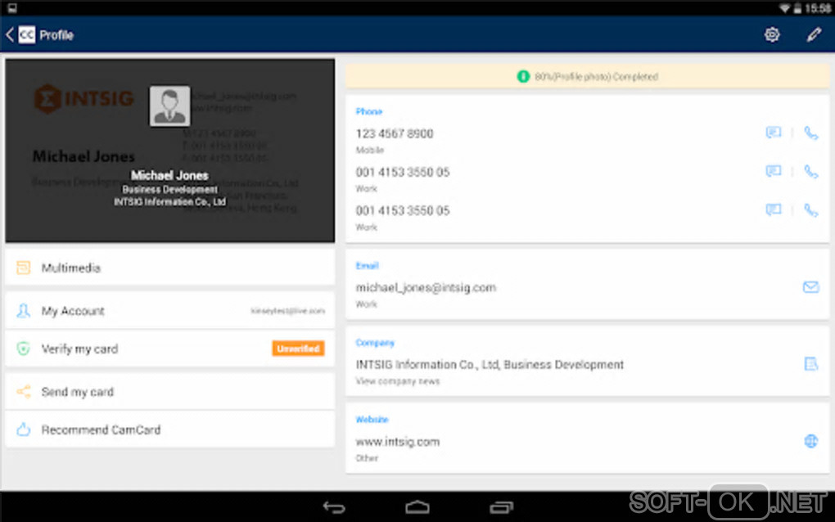Tap phone number 123 4567 8900
Image resolution: width=835 pixels, height=522 pixels.
click(394, 133)
